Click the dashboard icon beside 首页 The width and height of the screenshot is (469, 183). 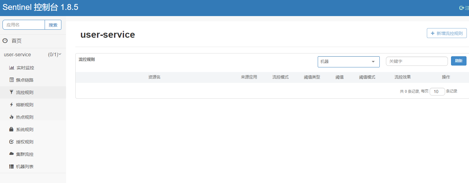(5, 40)
